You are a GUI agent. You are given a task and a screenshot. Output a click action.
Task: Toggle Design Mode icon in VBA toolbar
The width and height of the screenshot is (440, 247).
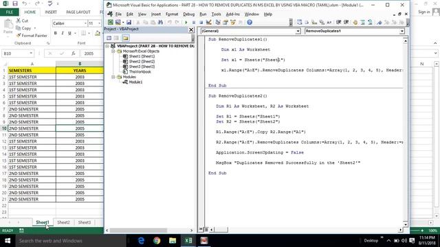(208, 23)
